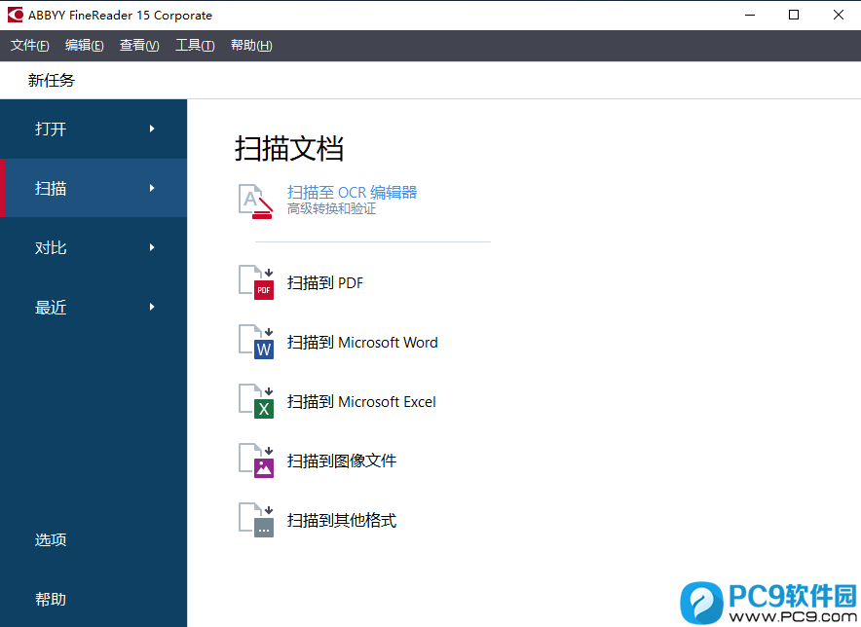Expand the 最近 submenu arrow
The width and height of the screenshot is (861, 627).
click(x=152, y=307)
